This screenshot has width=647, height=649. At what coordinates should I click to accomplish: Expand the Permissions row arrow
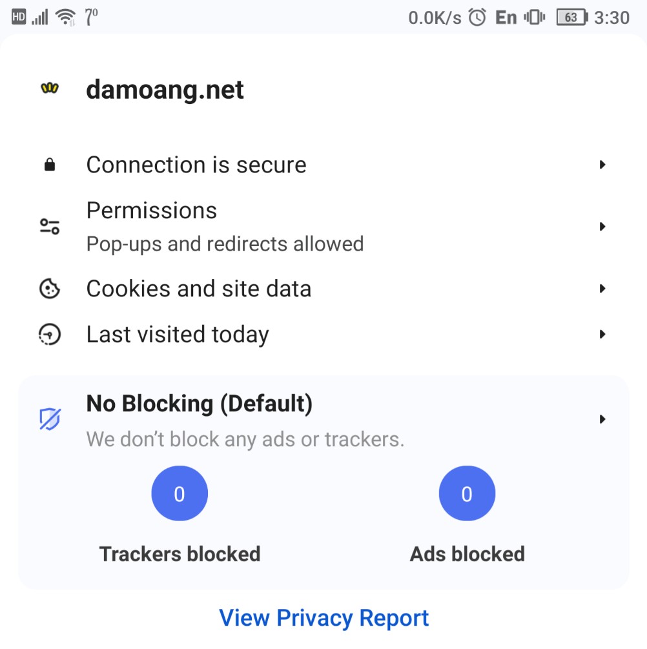(602, 227)
